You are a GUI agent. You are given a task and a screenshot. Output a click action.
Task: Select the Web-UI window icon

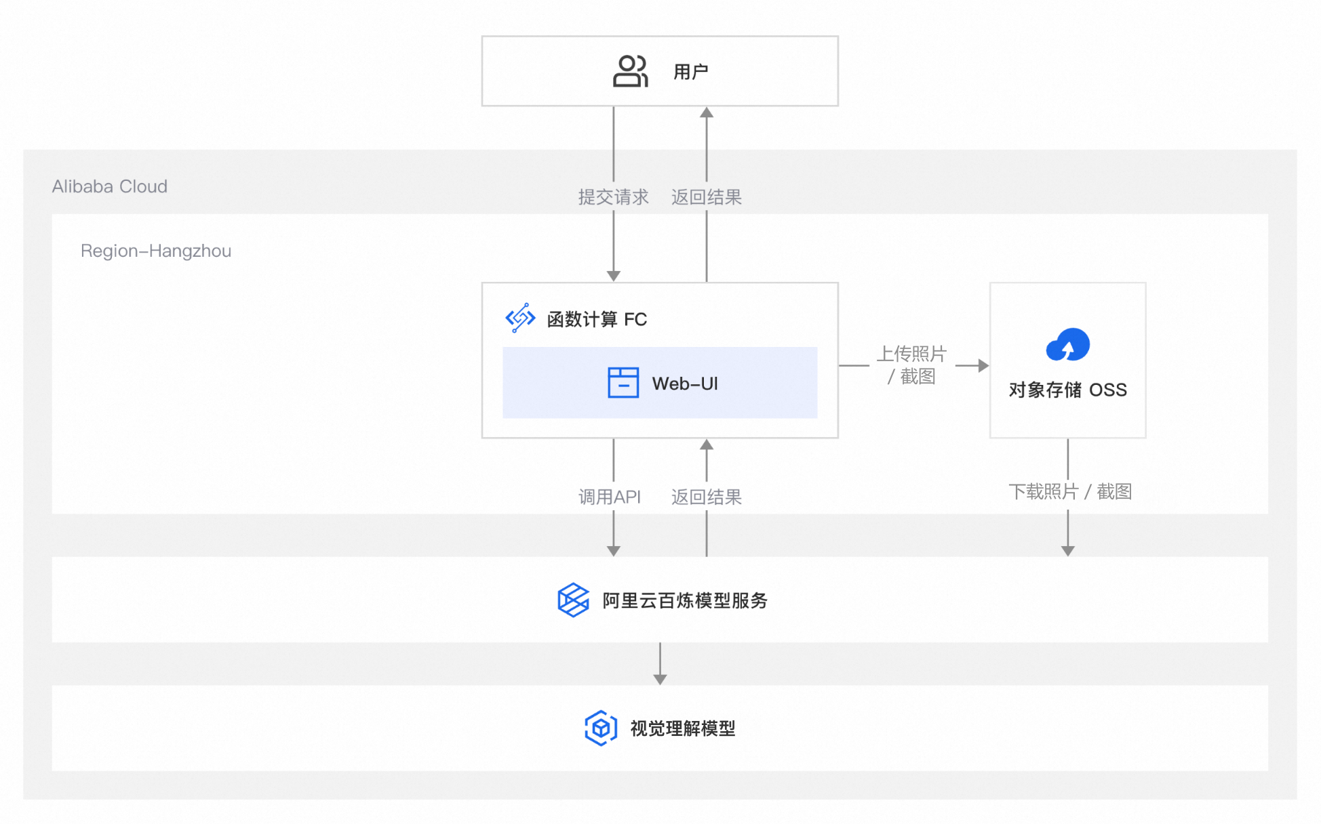[623, 383]
